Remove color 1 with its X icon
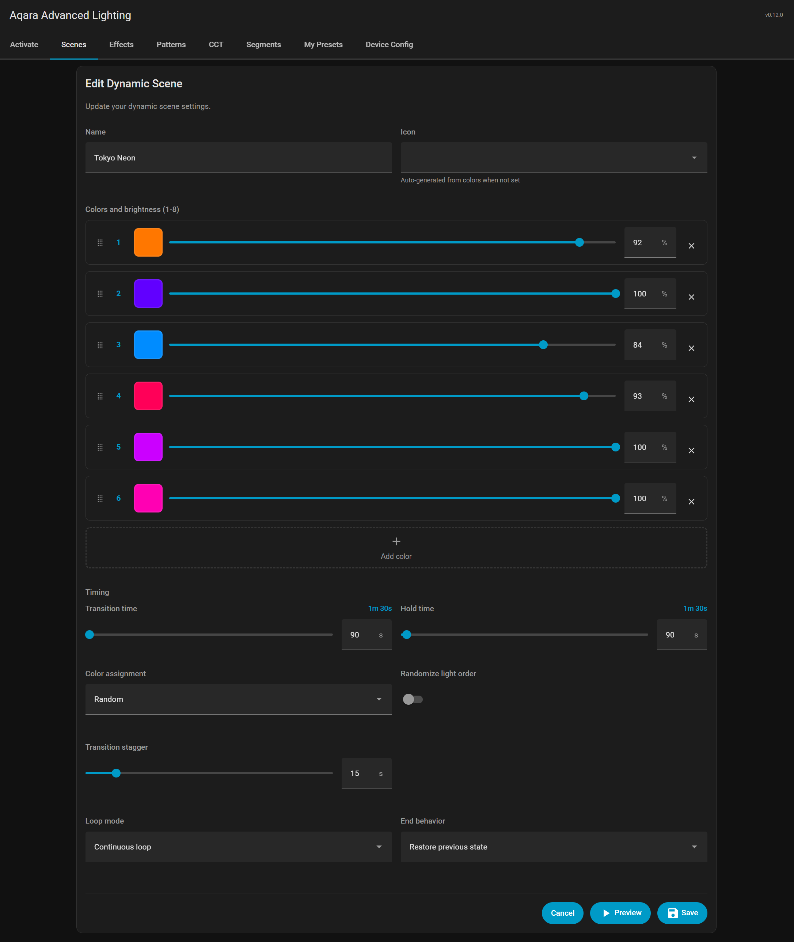 [691, 246]
